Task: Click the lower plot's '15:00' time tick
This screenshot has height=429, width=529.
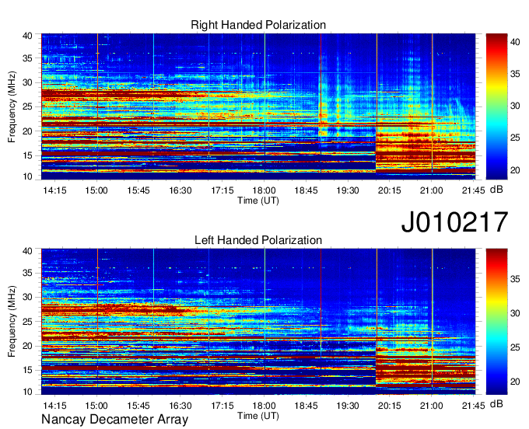Action: point(96,406)
